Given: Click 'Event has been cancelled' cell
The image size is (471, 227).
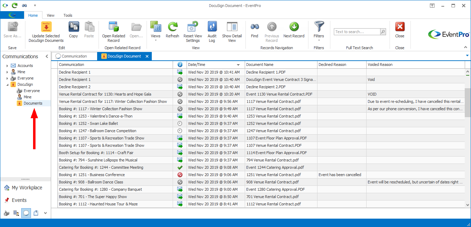Looking at the screenshot, I should (342, 175).
